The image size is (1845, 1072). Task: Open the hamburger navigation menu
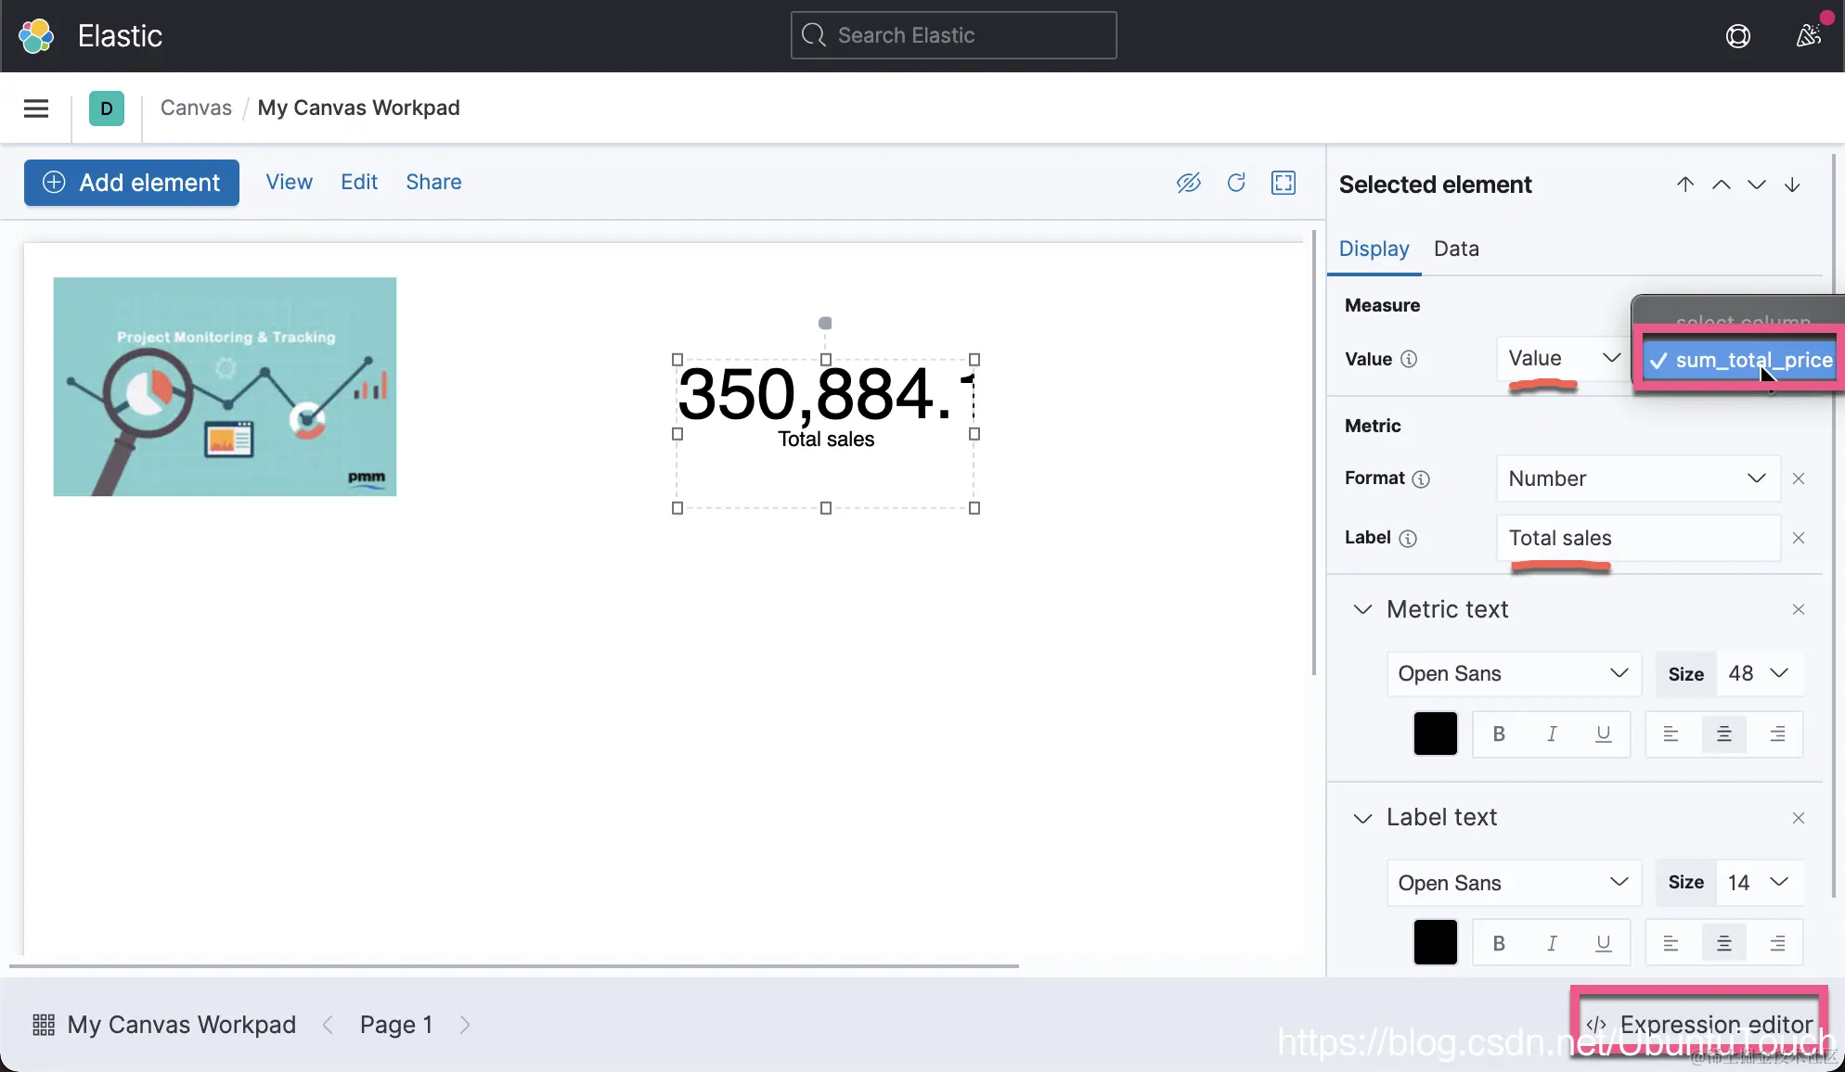point(36,108)
